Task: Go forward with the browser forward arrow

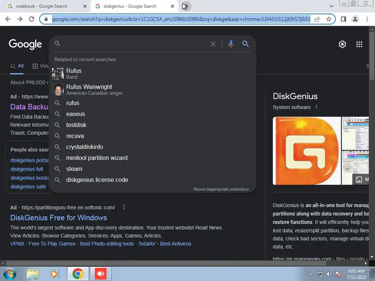Action: click(20, 19)
